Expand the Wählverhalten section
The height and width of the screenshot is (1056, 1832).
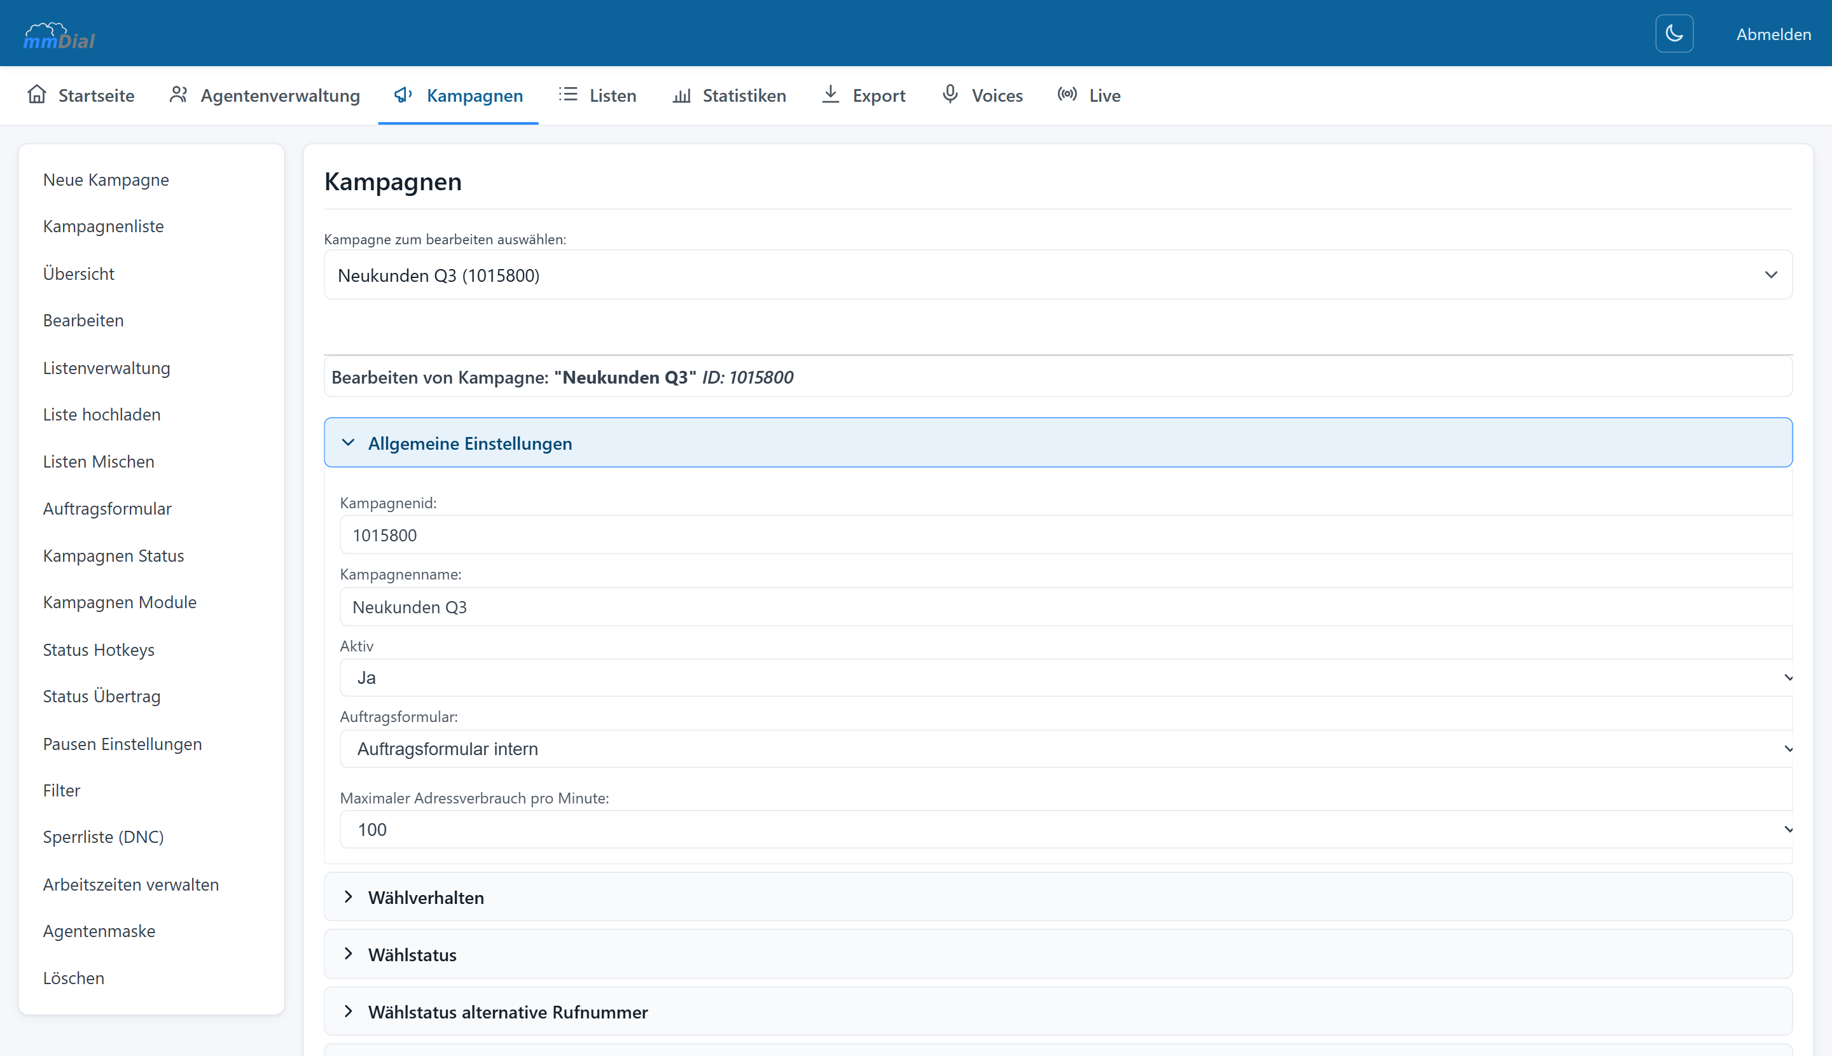click(x=1058, y=897)
